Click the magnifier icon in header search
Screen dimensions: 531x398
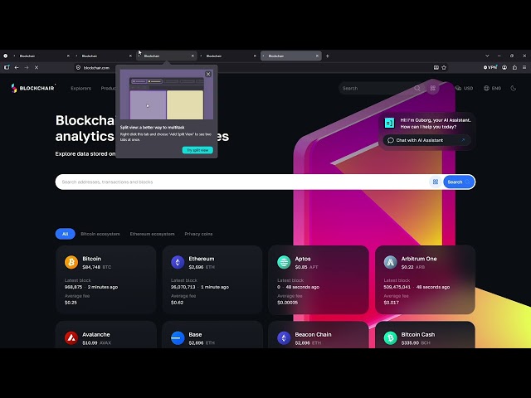coord(417,89)
